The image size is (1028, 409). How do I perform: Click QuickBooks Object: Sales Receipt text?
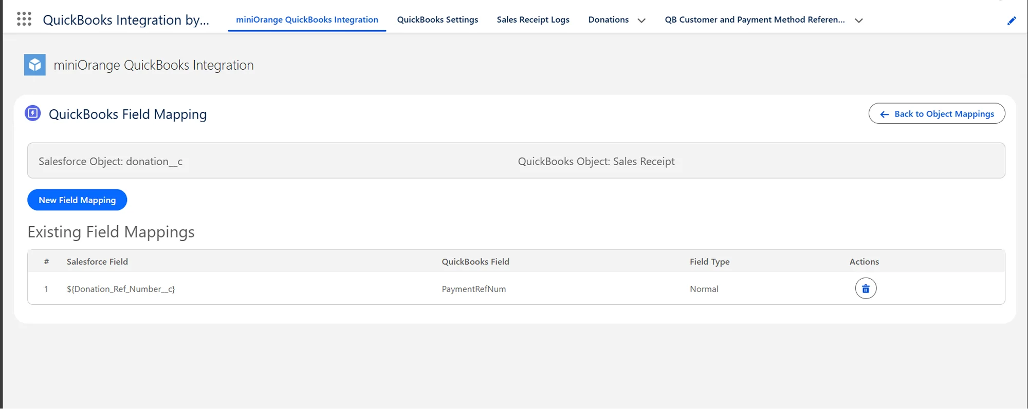pyautogui.click(x=596, y=161)
